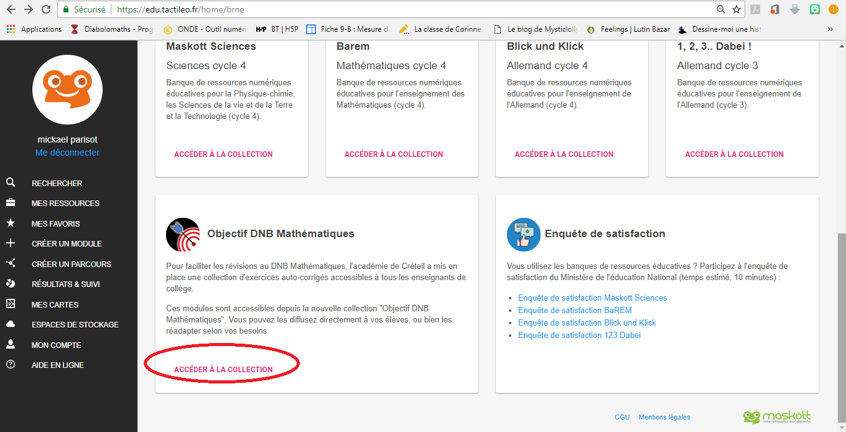Screen dimensions: 846x432
Task: Open MES CARTES in the sidebar
Action: click(x=55, y=304)
